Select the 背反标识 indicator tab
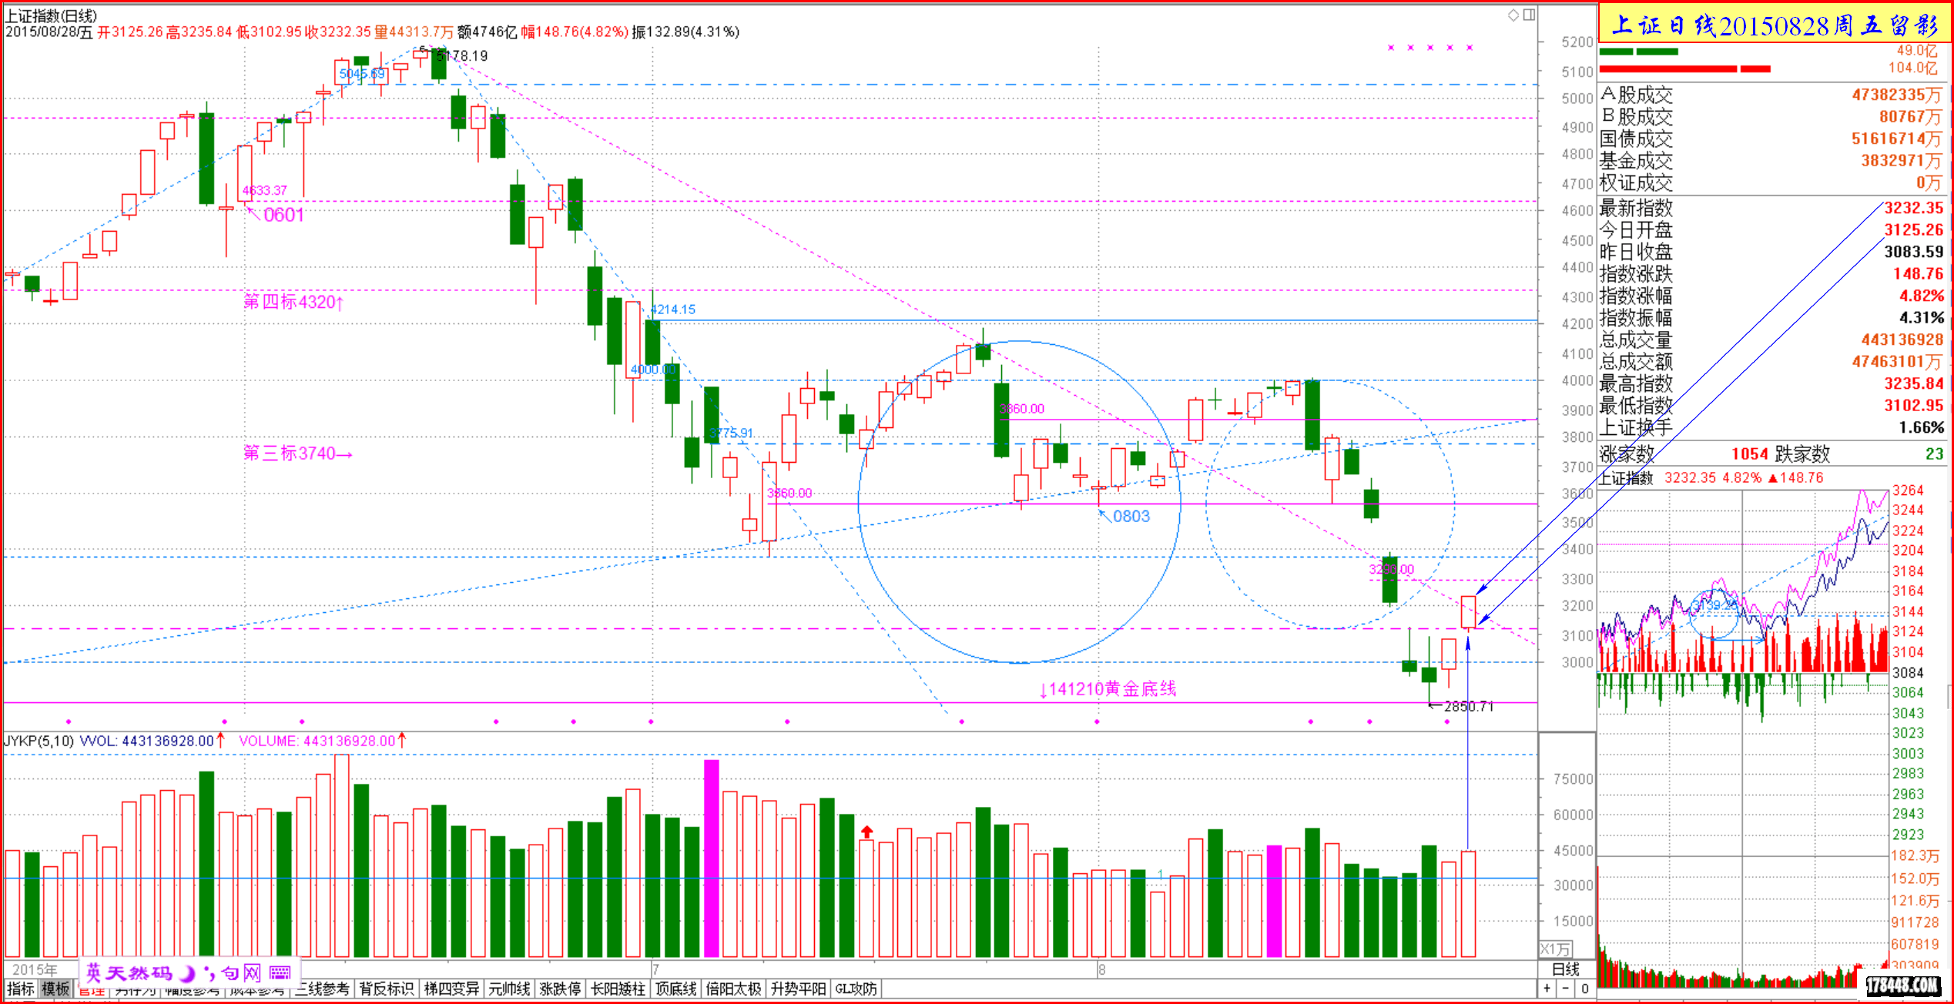 [x=386, y=989]
